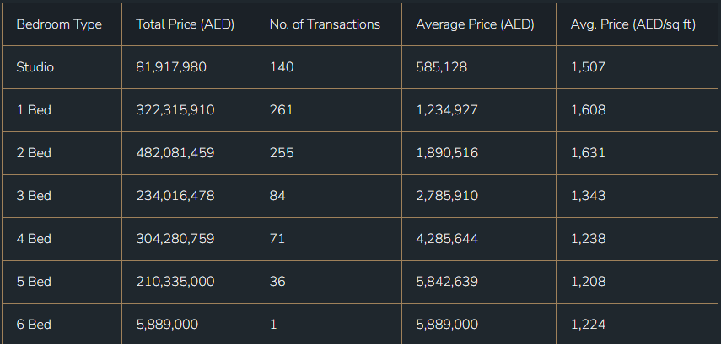721x344 pixels.
Task: Click the Studio row label
Action: point(35,67)
